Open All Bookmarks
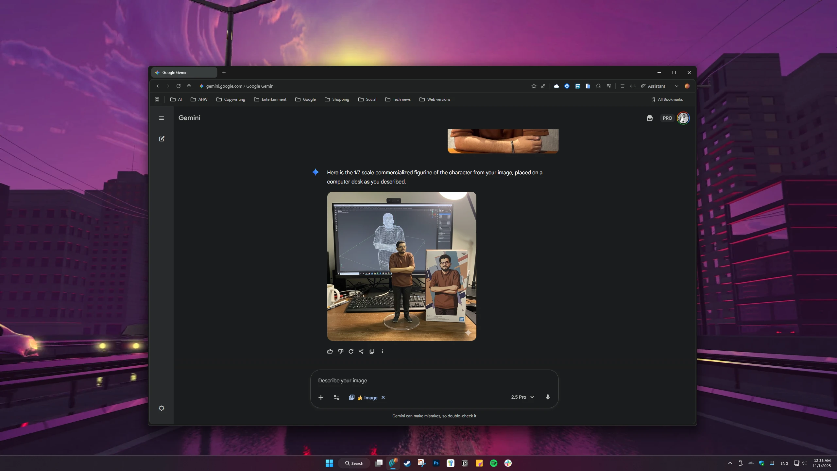The height and width of the screenshot is (471, 837). pyautogui.click(x=667, y=99)
